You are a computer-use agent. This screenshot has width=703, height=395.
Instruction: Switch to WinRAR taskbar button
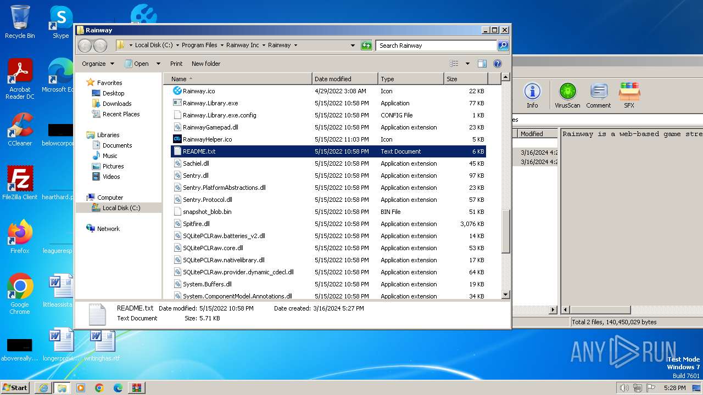tap(137, 388)
